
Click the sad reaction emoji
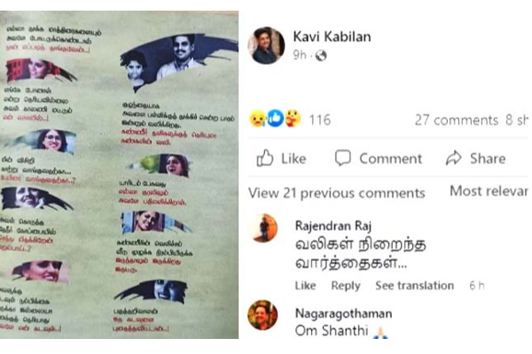[x=257, y=119]
